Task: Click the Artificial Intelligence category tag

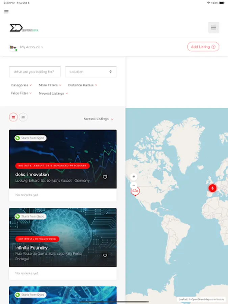Action: point(37,239)
